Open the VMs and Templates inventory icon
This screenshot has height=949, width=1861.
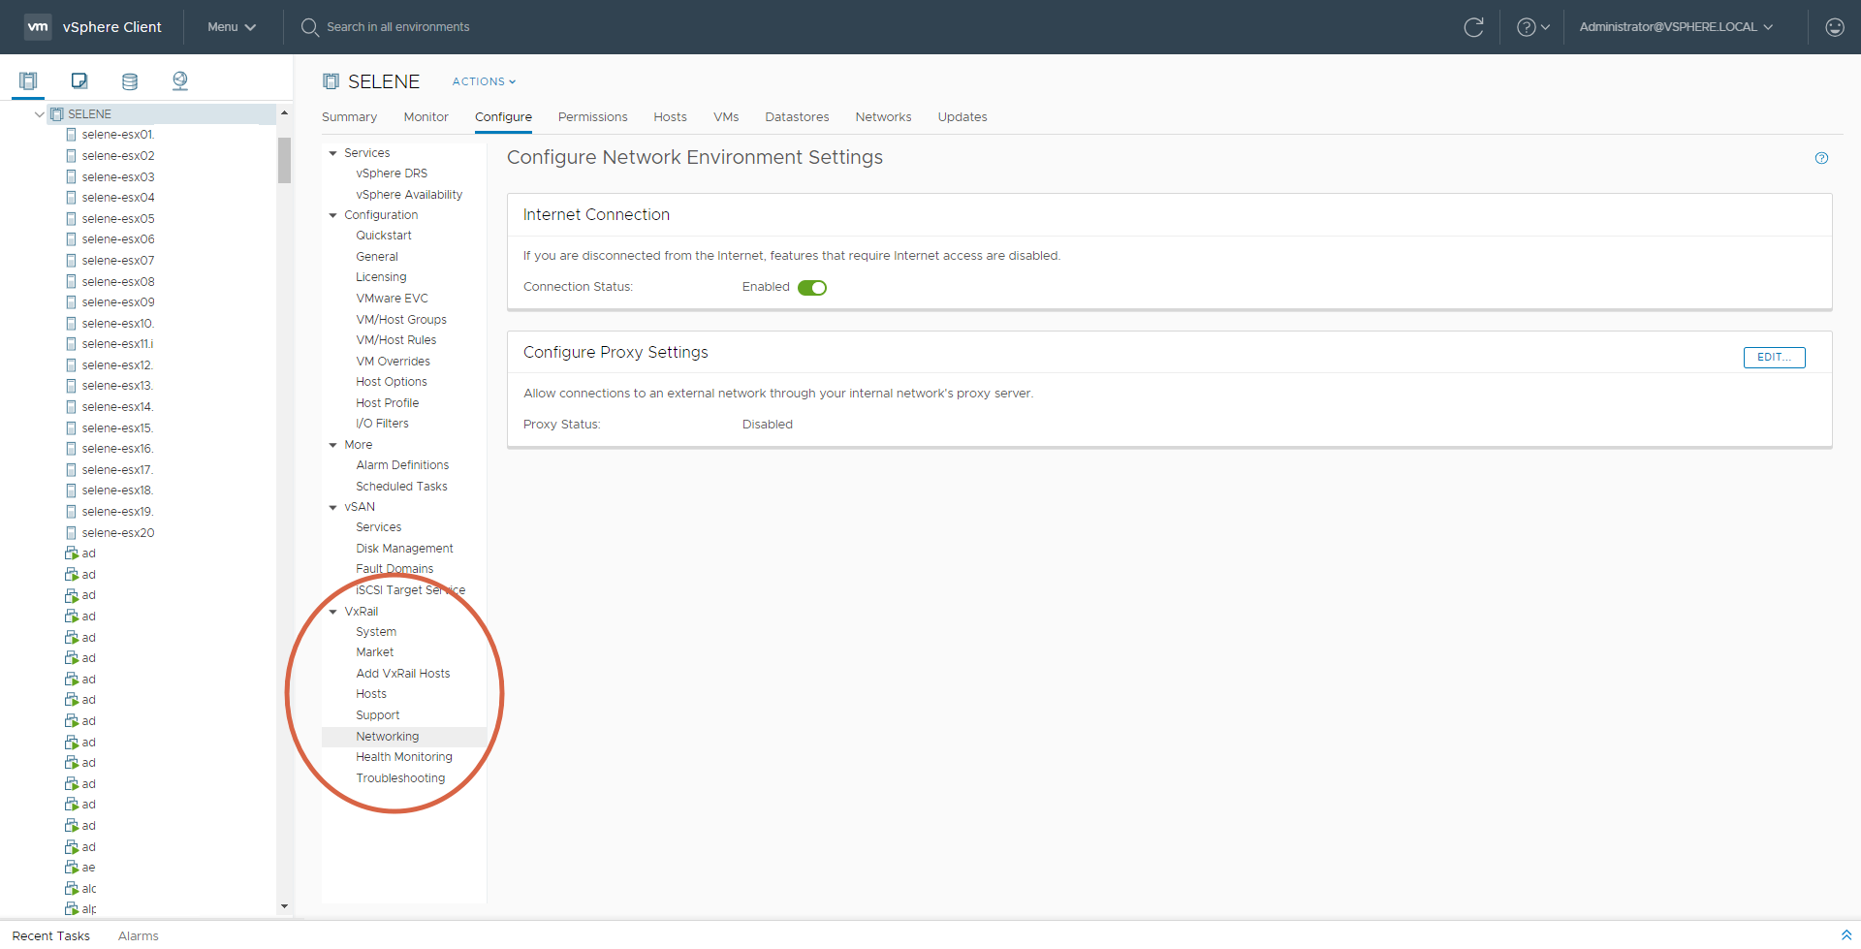(x=79, y=81)
